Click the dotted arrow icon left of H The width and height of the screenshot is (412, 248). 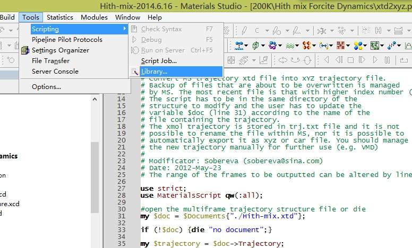pos(366,30)
